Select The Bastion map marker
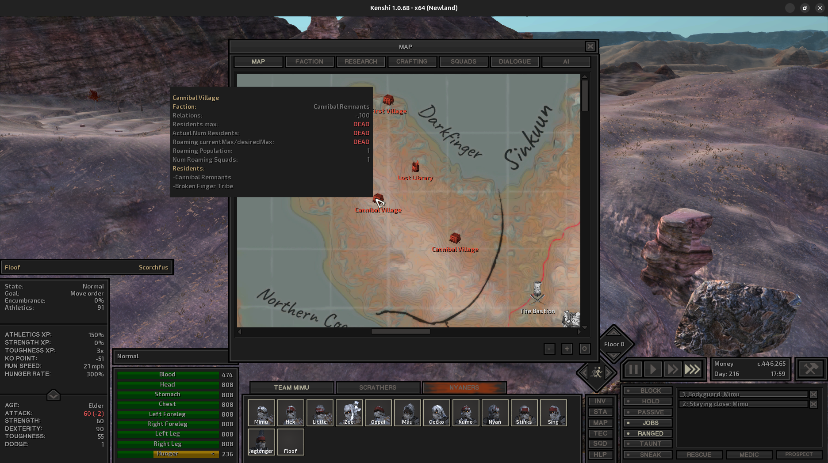This screenshot has height=463, width=828. point(537,293)
